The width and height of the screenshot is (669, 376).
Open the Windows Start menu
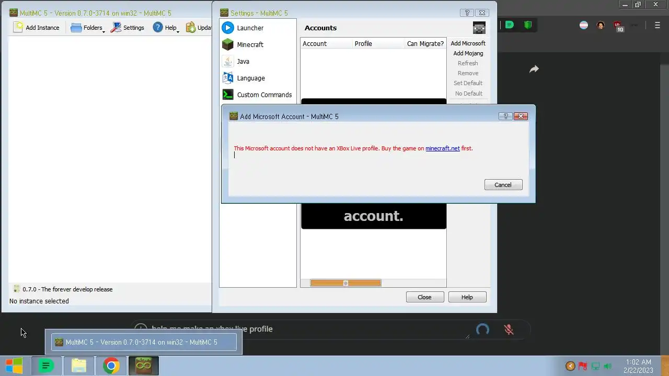(14, 366)
